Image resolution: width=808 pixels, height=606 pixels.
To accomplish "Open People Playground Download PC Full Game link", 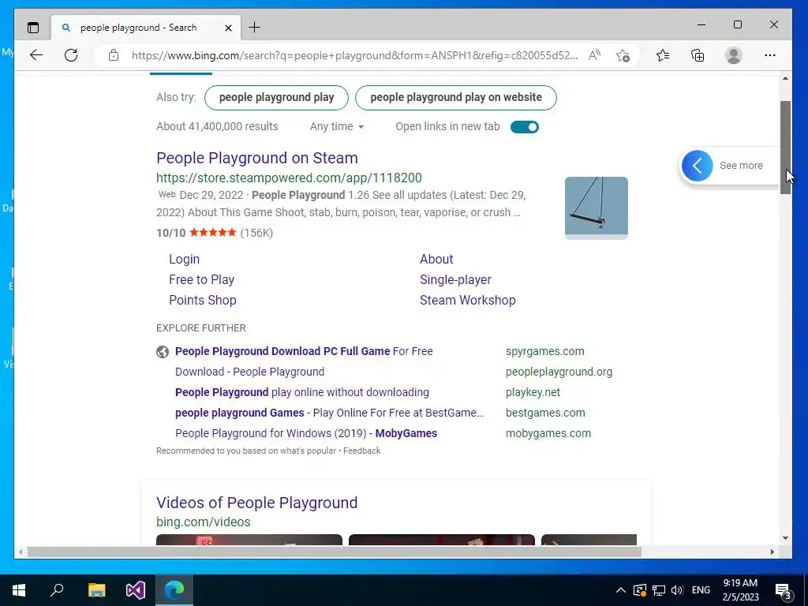I will 304,351.
